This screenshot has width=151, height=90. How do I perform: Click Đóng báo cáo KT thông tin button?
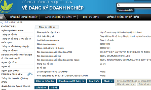71,81
